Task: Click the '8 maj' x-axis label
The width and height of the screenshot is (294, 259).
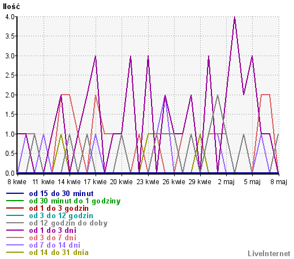Action: pyautogui.click(x=279, y=182)
